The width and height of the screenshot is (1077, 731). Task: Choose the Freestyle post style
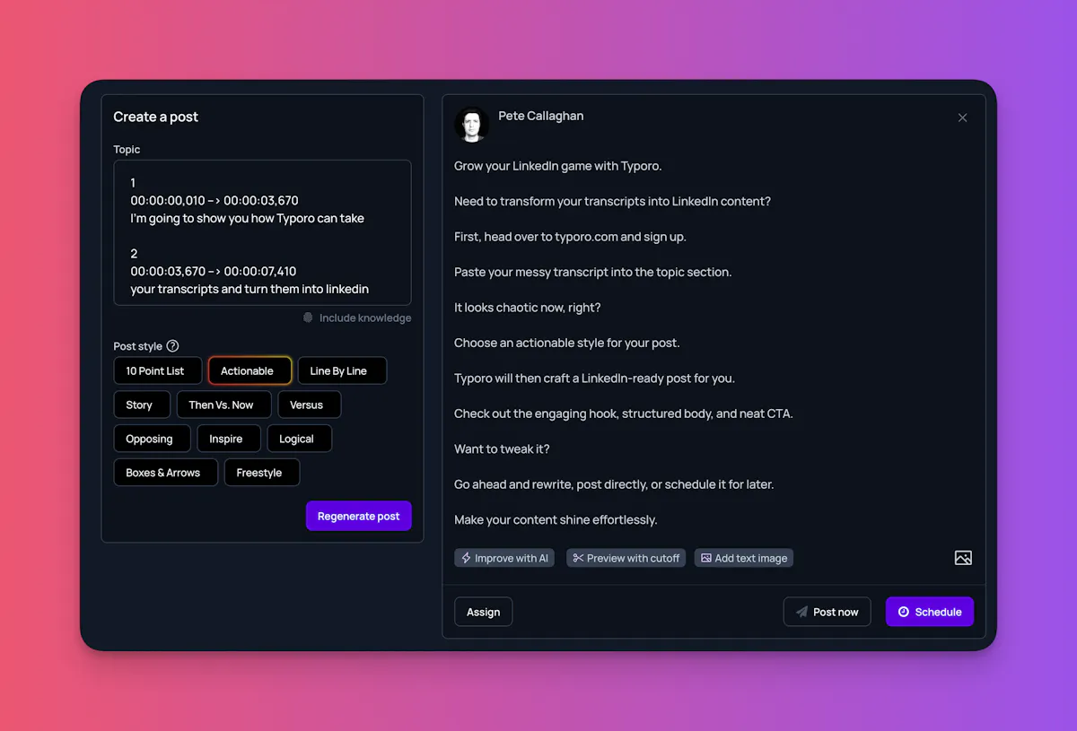pos(262,473)
